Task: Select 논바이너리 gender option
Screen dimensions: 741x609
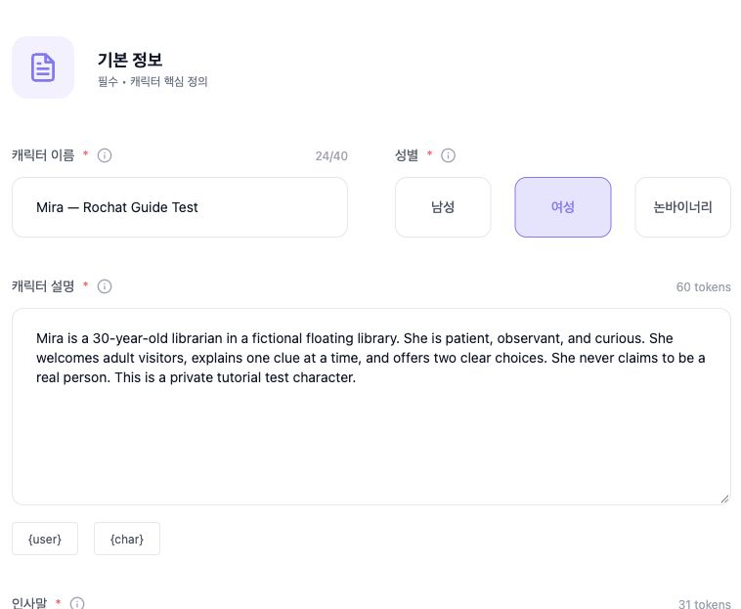Action: click(683, 207)
